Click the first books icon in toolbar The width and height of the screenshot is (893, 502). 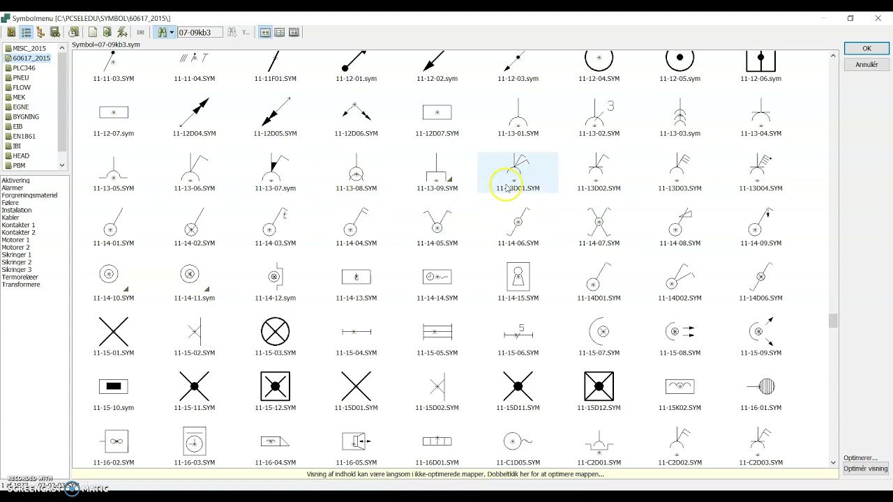point(11,32)
